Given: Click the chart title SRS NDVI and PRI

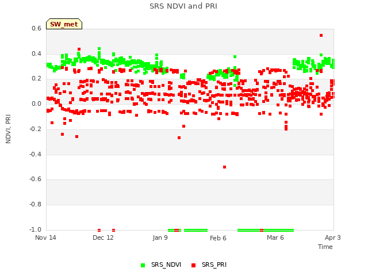Looking at the screenshot, I should [183, 6].
